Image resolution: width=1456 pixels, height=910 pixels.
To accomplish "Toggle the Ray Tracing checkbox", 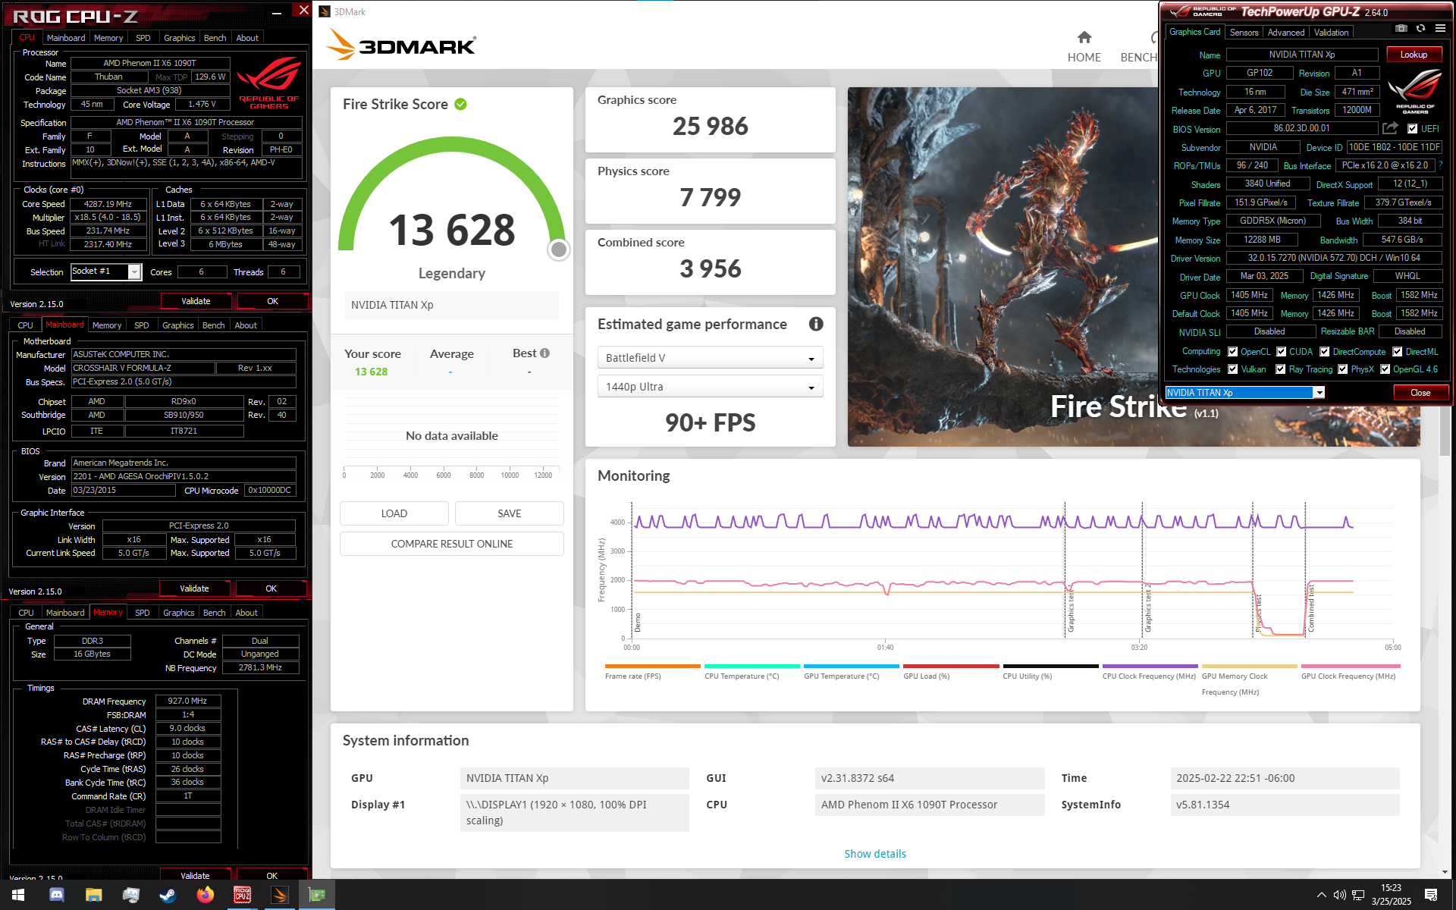I will click(1281, 369).
